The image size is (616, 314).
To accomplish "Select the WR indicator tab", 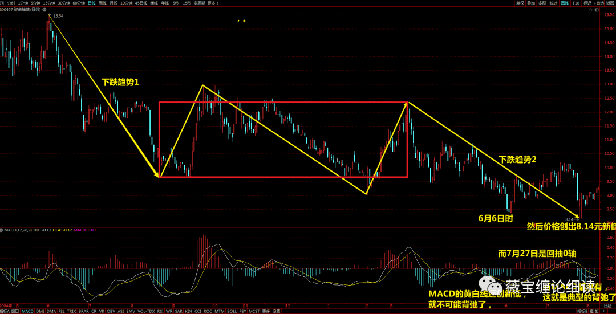I will [x=169, y=311].
